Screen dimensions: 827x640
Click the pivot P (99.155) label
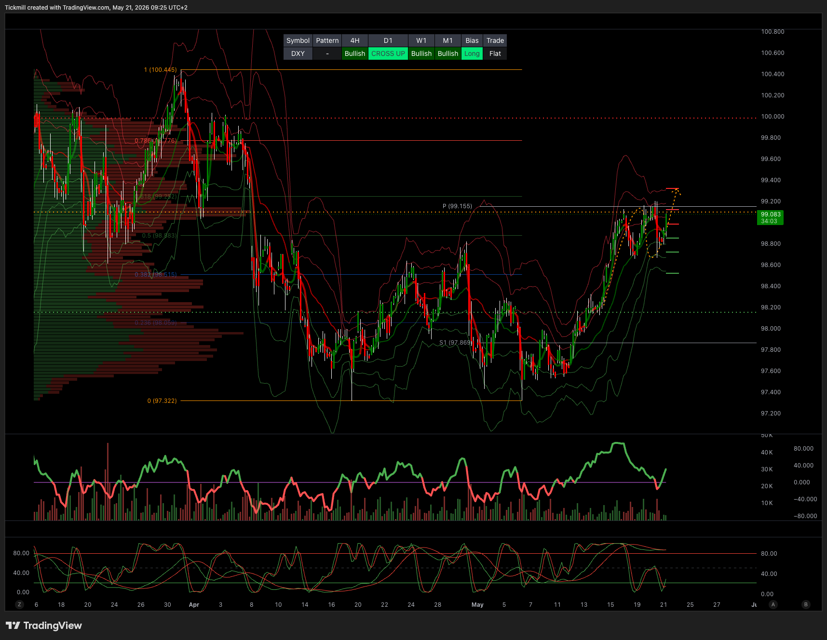tap(457, 206)
